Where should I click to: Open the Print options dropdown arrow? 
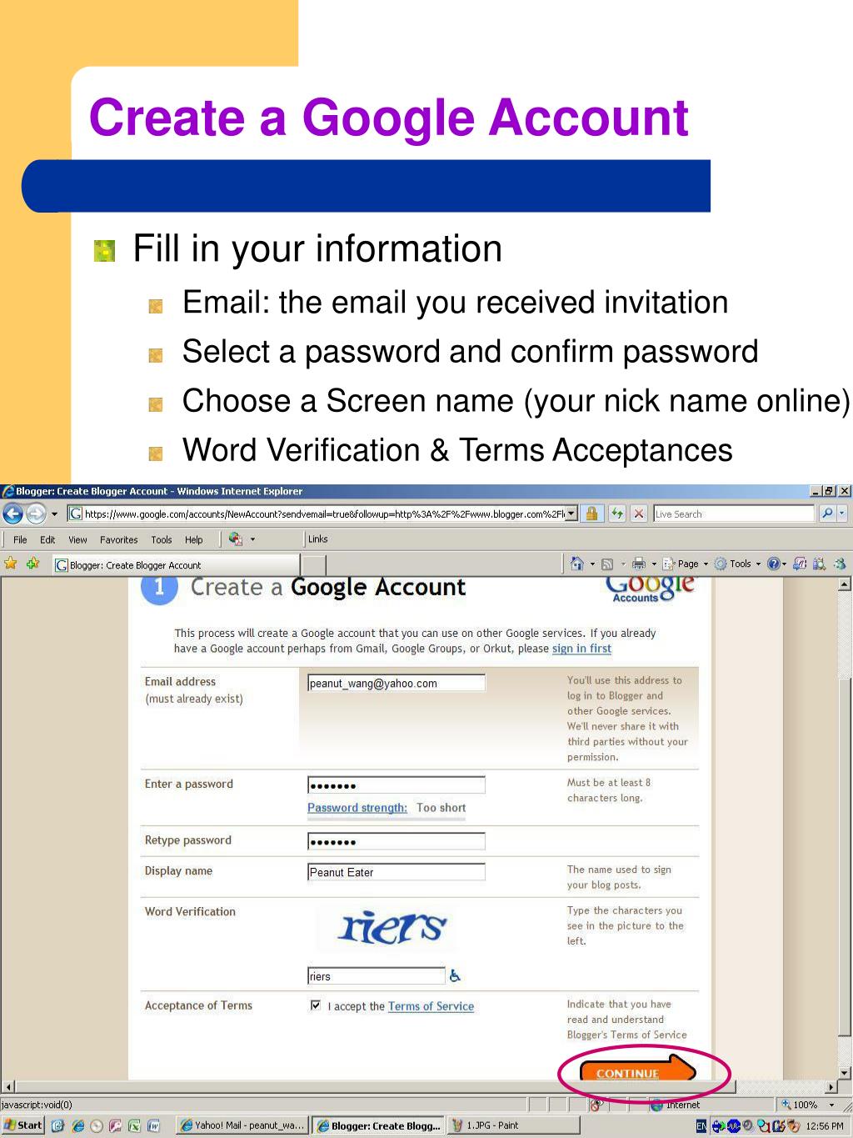click(654, 564)
